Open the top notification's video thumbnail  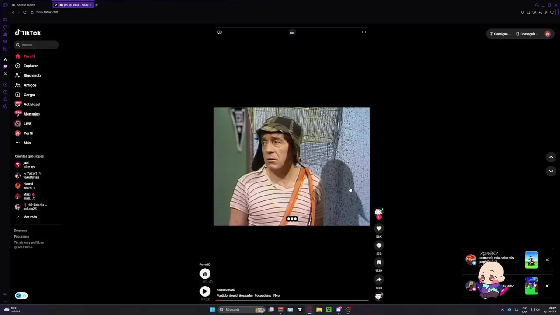[532, 259]
